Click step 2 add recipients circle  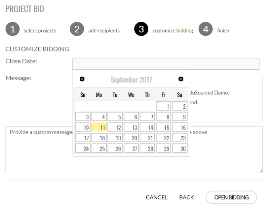point(77,29)
